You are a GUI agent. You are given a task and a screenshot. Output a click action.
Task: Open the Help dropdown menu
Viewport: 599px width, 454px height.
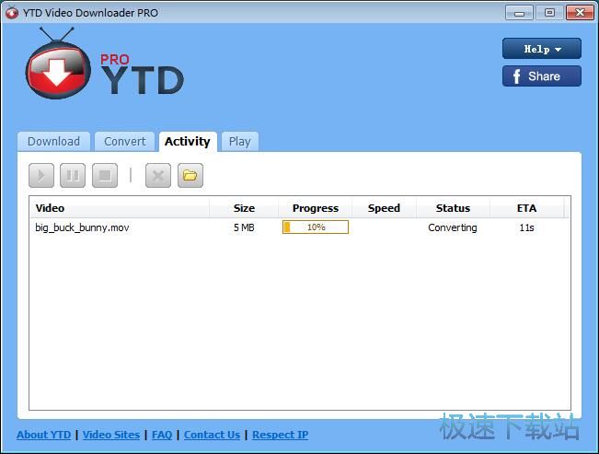542,49
